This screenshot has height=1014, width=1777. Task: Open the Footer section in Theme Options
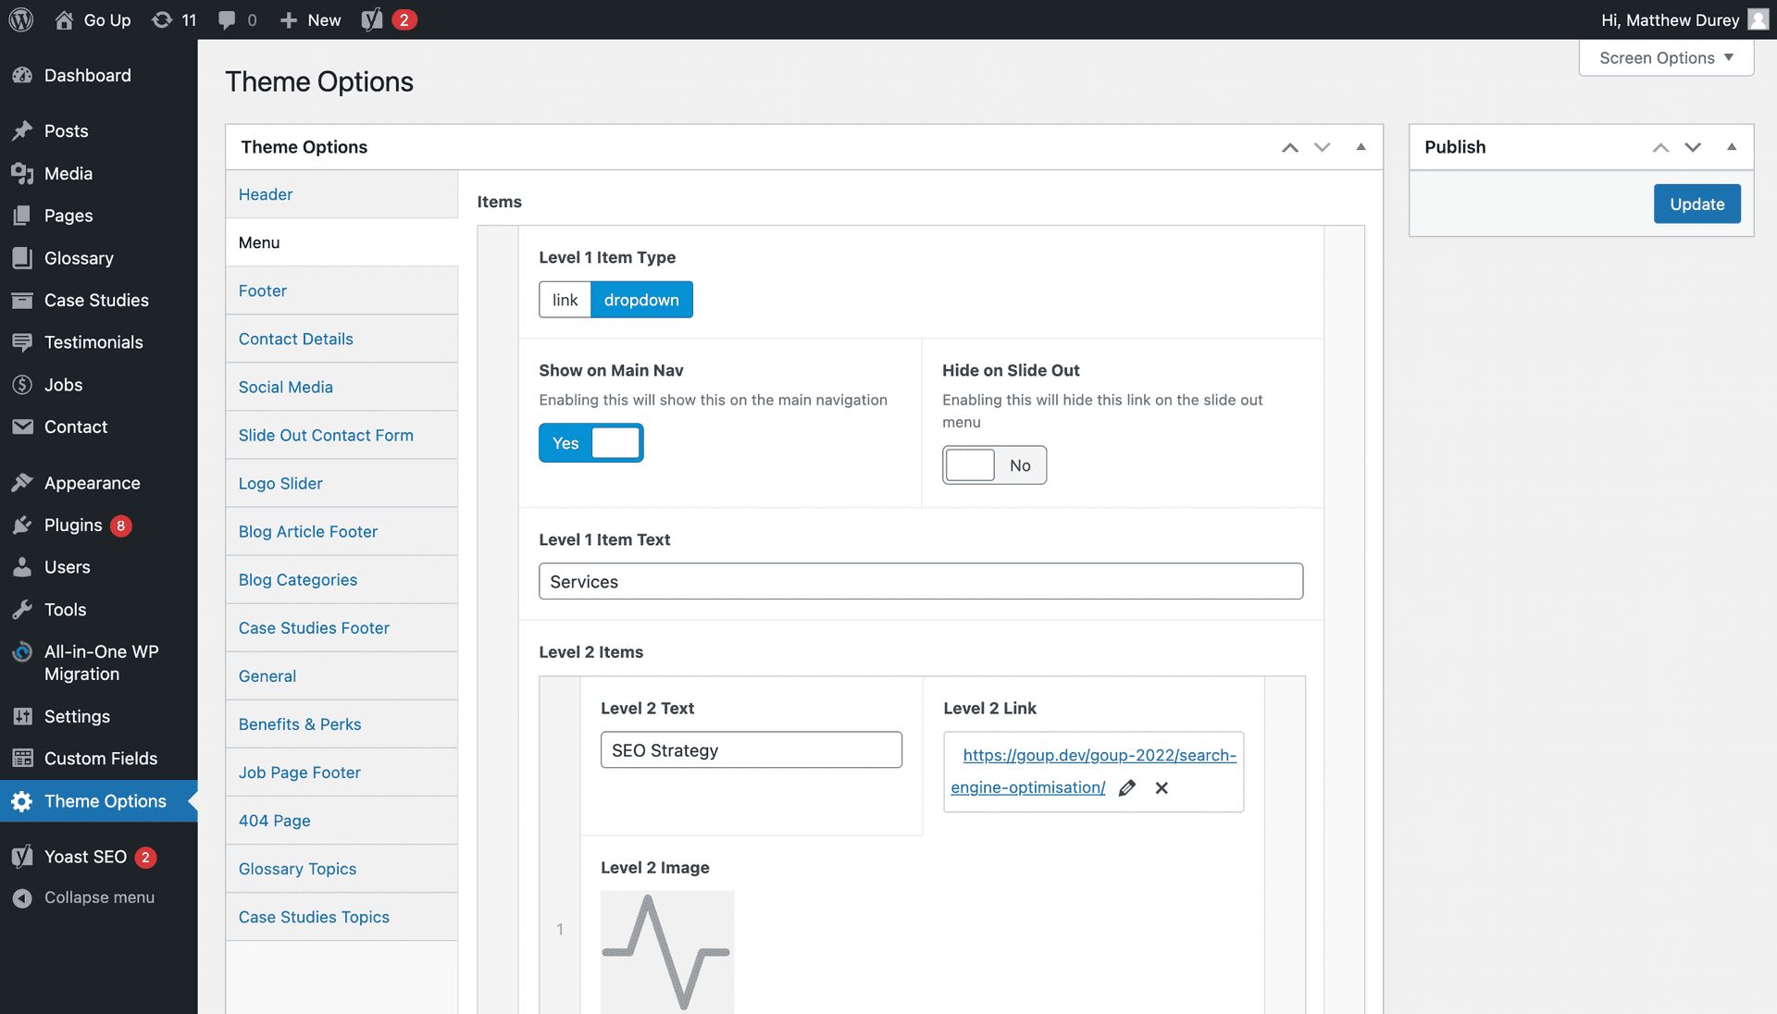coord(263,290)
